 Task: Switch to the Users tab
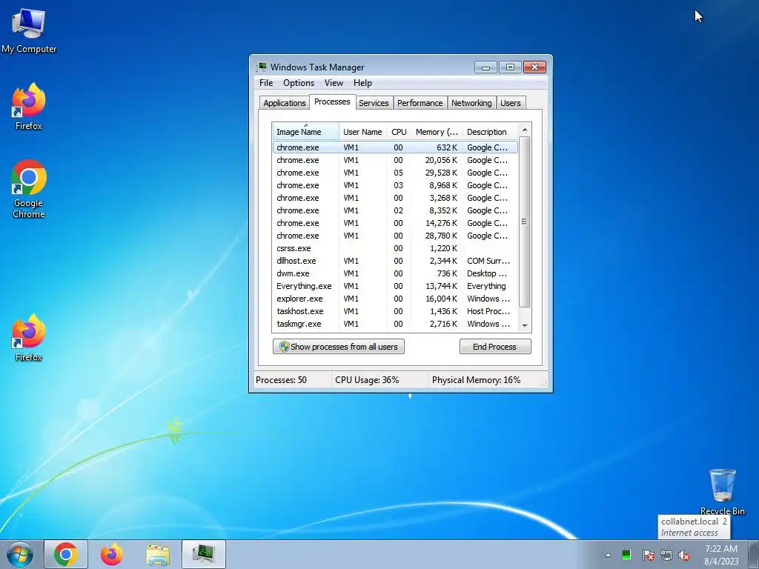pyautogui.click(x=511, y=102)
